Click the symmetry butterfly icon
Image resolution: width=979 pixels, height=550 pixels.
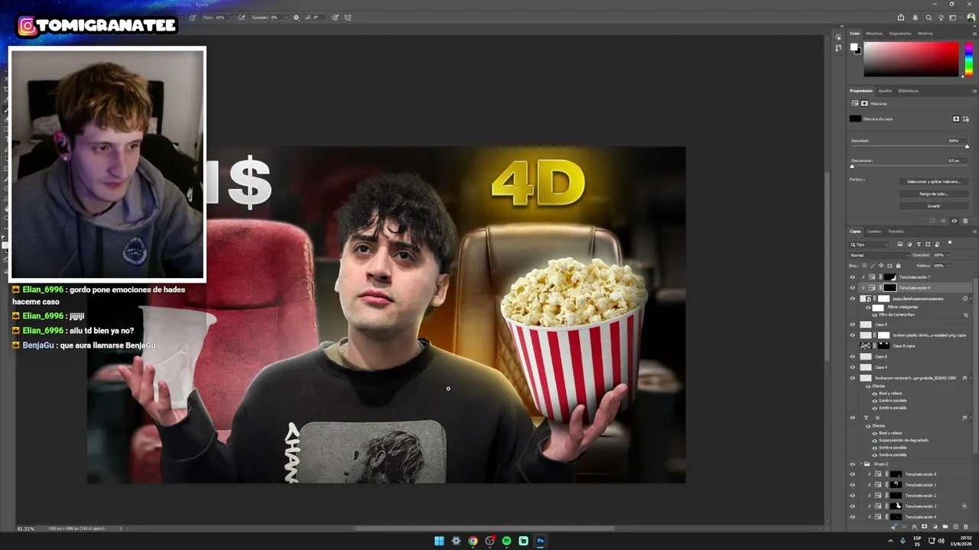point(349,18)
